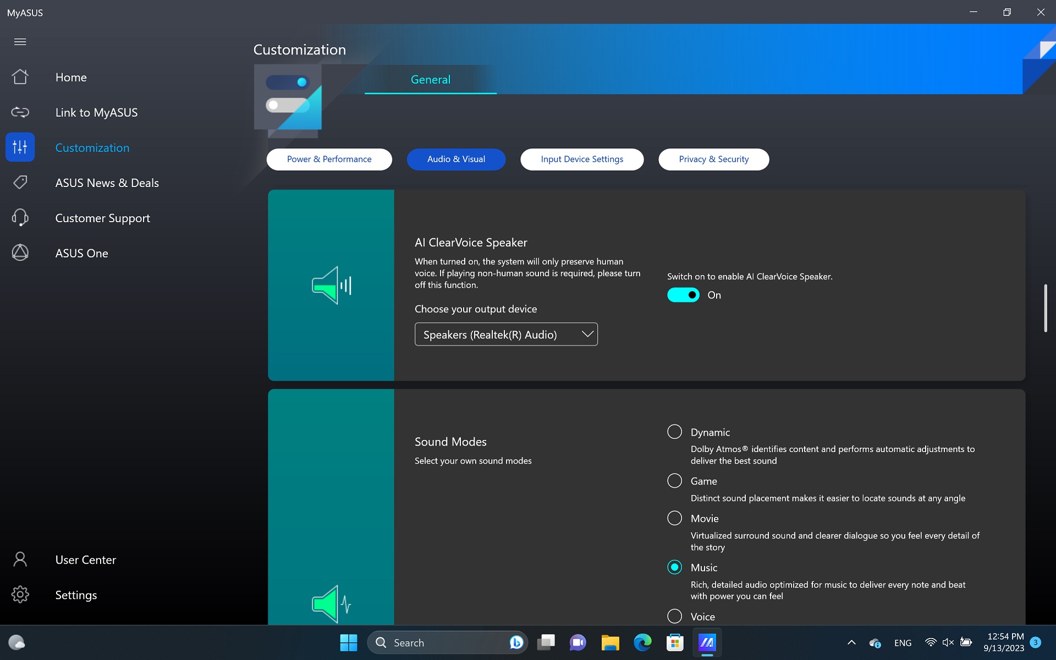Open the Audio & Visual section
1056x660 pixels.
(456, 159)
